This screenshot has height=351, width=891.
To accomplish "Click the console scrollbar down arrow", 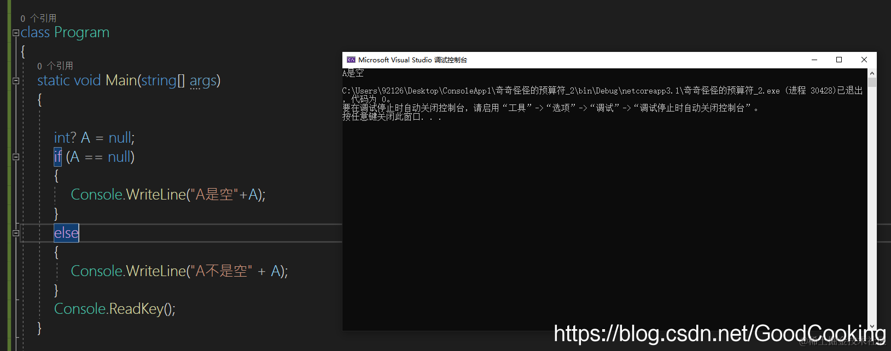I will pyautogui.click(x=872, y=326).
